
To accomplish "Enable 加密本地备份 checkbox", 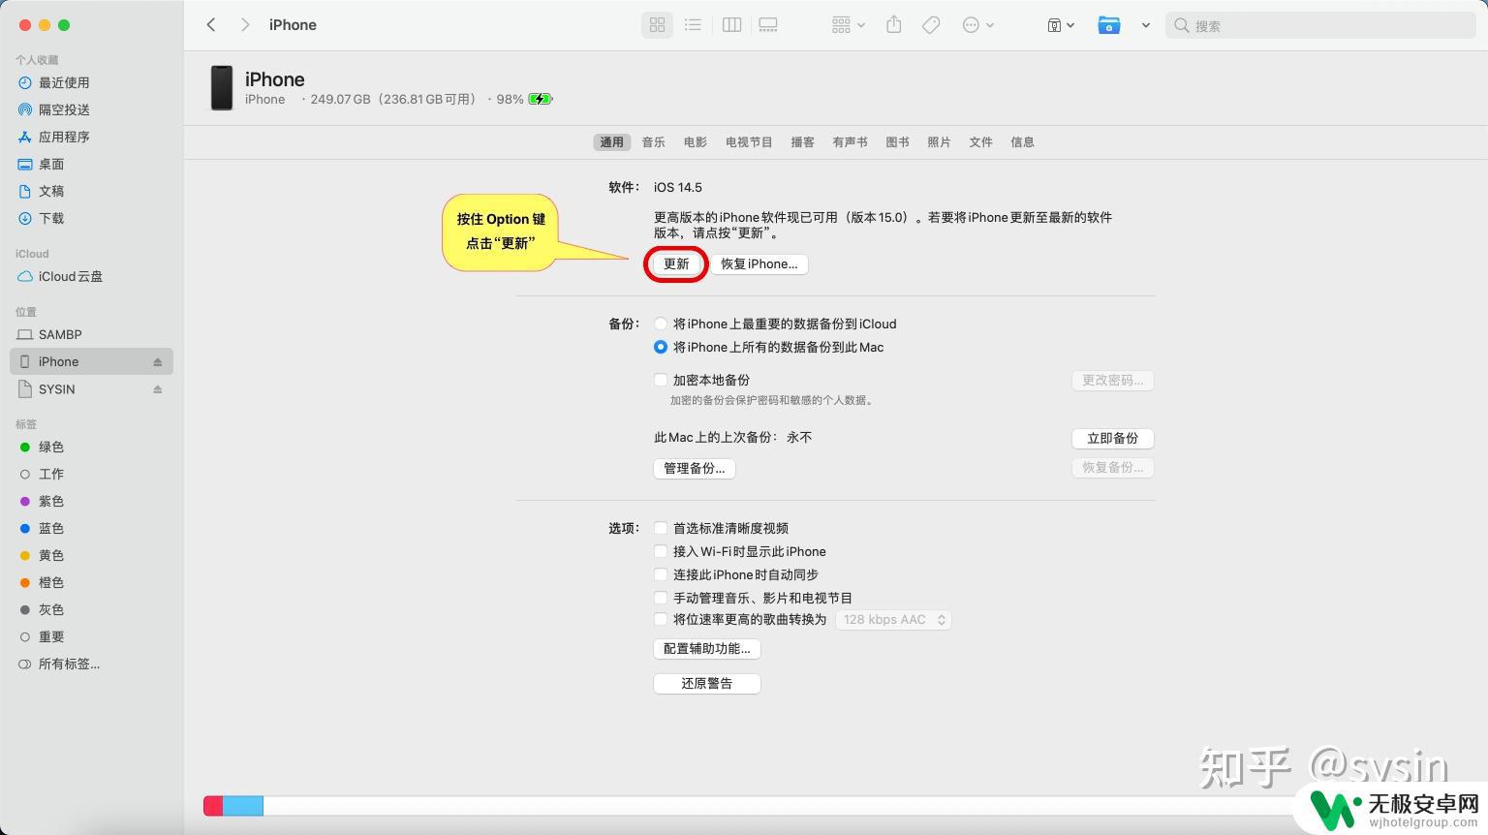I will [661, 380].
